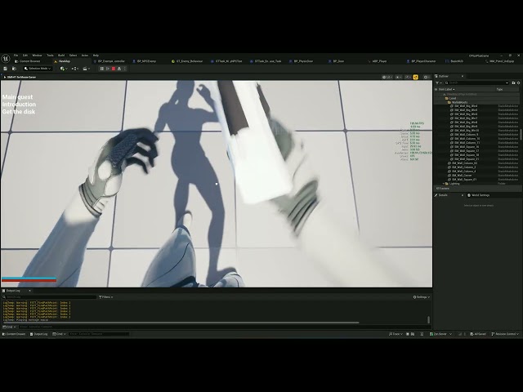Switch to the BT_Enemy_Behaviour tab

pos(190,61)
